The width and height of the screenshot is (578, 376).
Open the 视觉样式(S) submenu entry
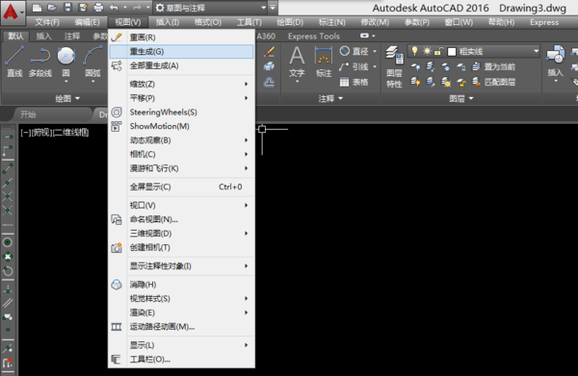click(181, 298)
